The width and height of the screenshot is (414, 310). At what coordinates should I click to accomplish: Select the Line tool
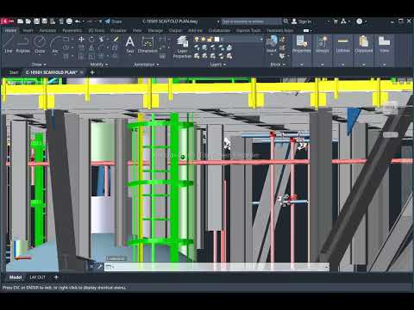point(9,45)
